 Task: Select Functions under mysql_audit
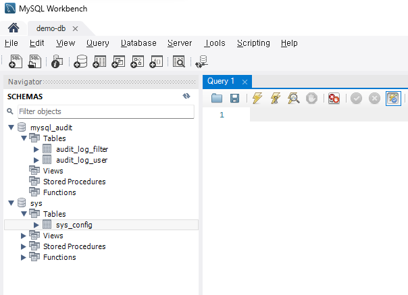[x=59, y=192]
